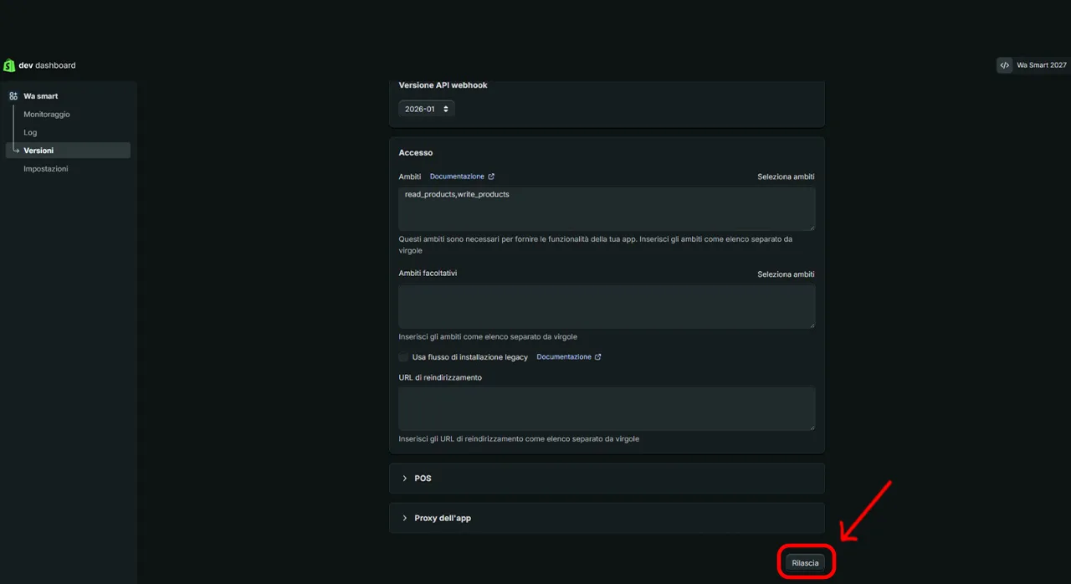Click the Proxy dell'app chevron icon
1071x584 pixels.
click(x=405, y=518)
